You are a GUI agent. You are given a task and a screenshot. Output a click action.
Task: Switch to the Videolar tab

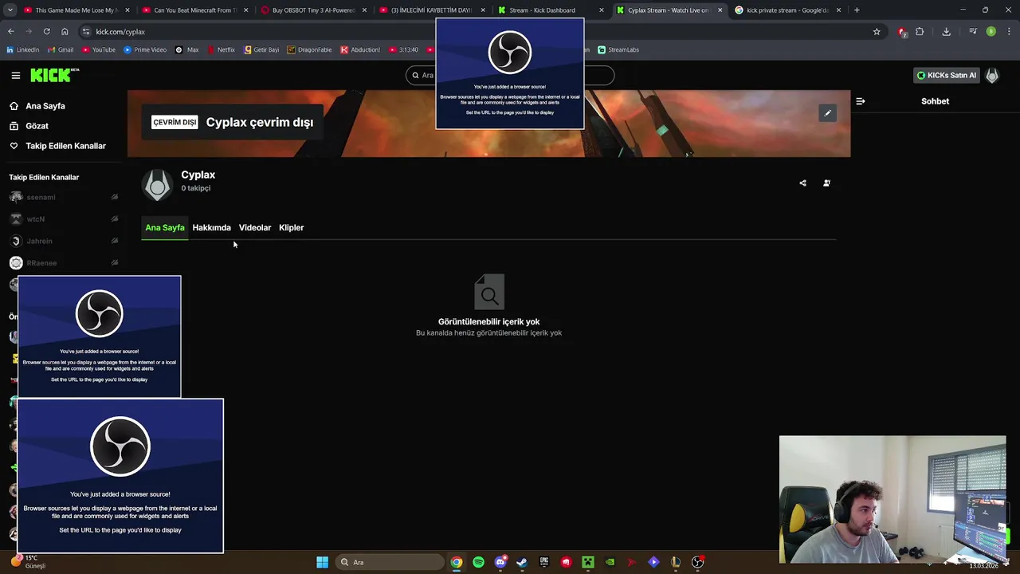click(255, 227)
